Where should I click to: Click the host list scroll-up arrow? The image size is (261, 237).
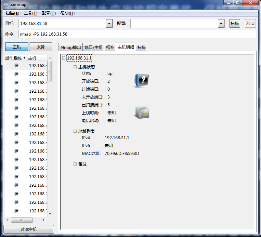click(x=50, y=58)
